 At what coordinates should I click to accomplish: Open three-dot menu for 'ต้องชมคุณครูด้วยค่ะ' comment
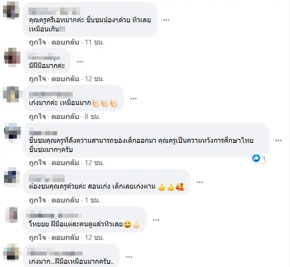[200, 182]
